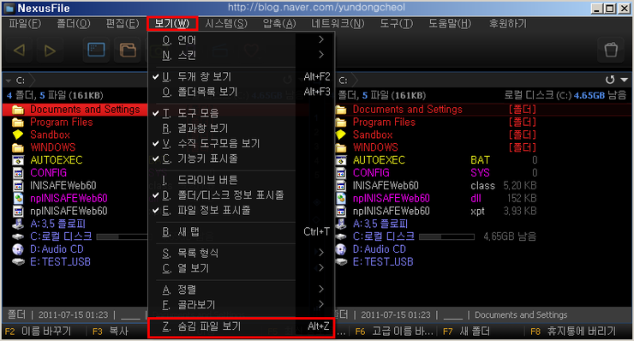634x341 pixels.
Task: Toggle 도구 모음 checked option
Action: pyautogui.click(x=242, y=113)
